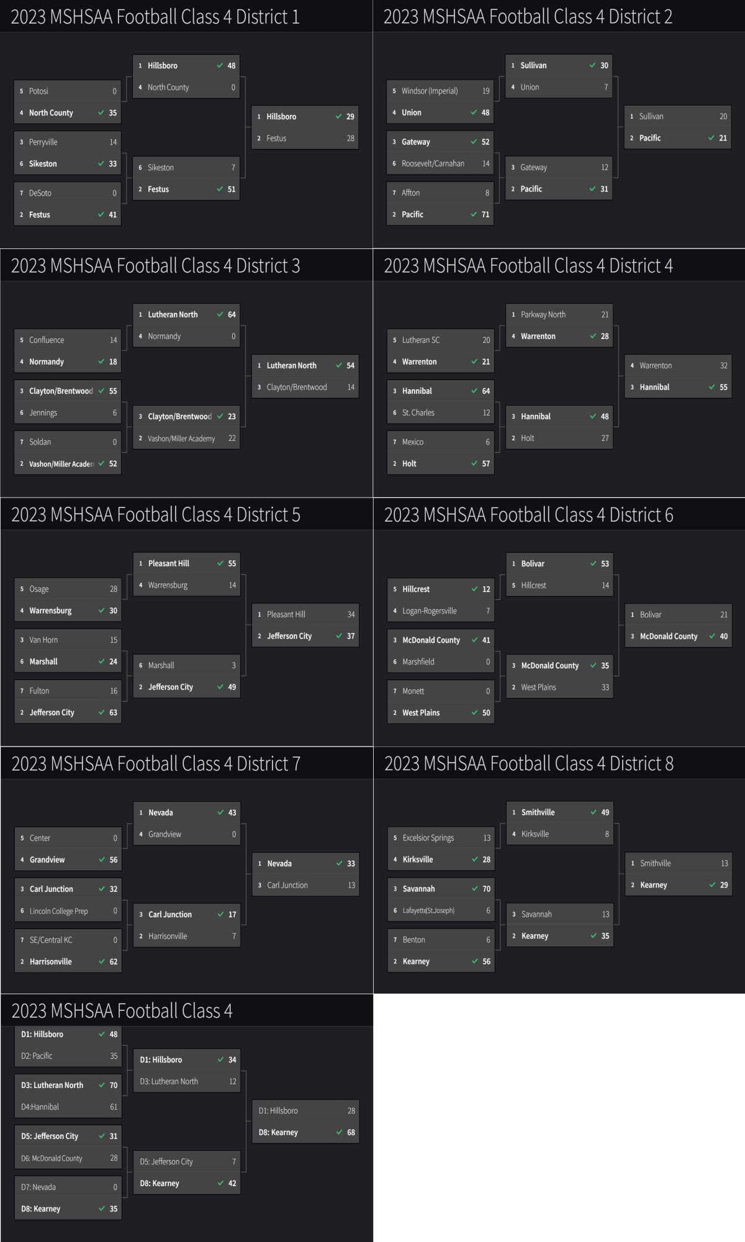This screenshot has height=1242, width=745.
Task: Click the D4:Hannibal entry in state bracket
Action: (x=68, y=1107)
